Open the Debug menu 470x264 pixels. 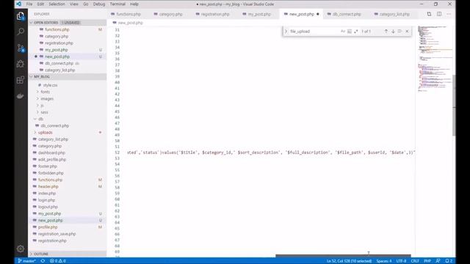pyautogui.click(x=99, y=4)
